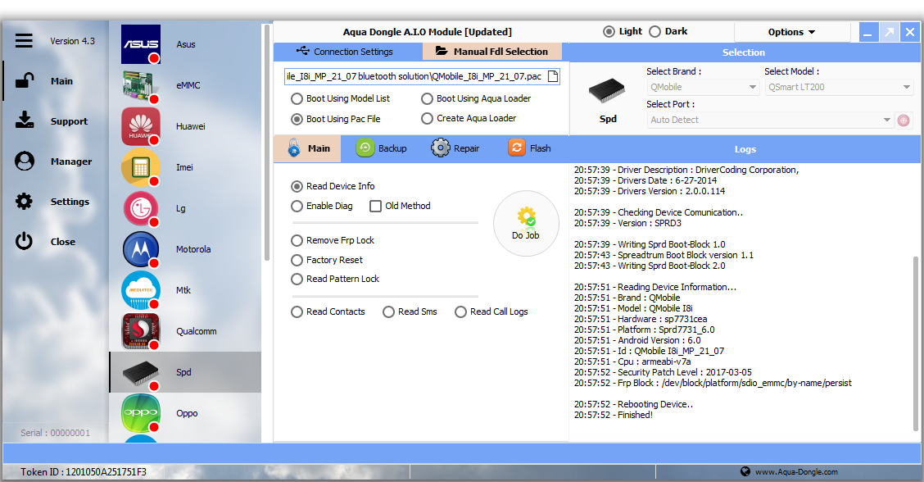The height and width of the screenshot is (482, 924).
Task: Expand the Select Port Auto Detect dropdown
Action: point(770,120)
